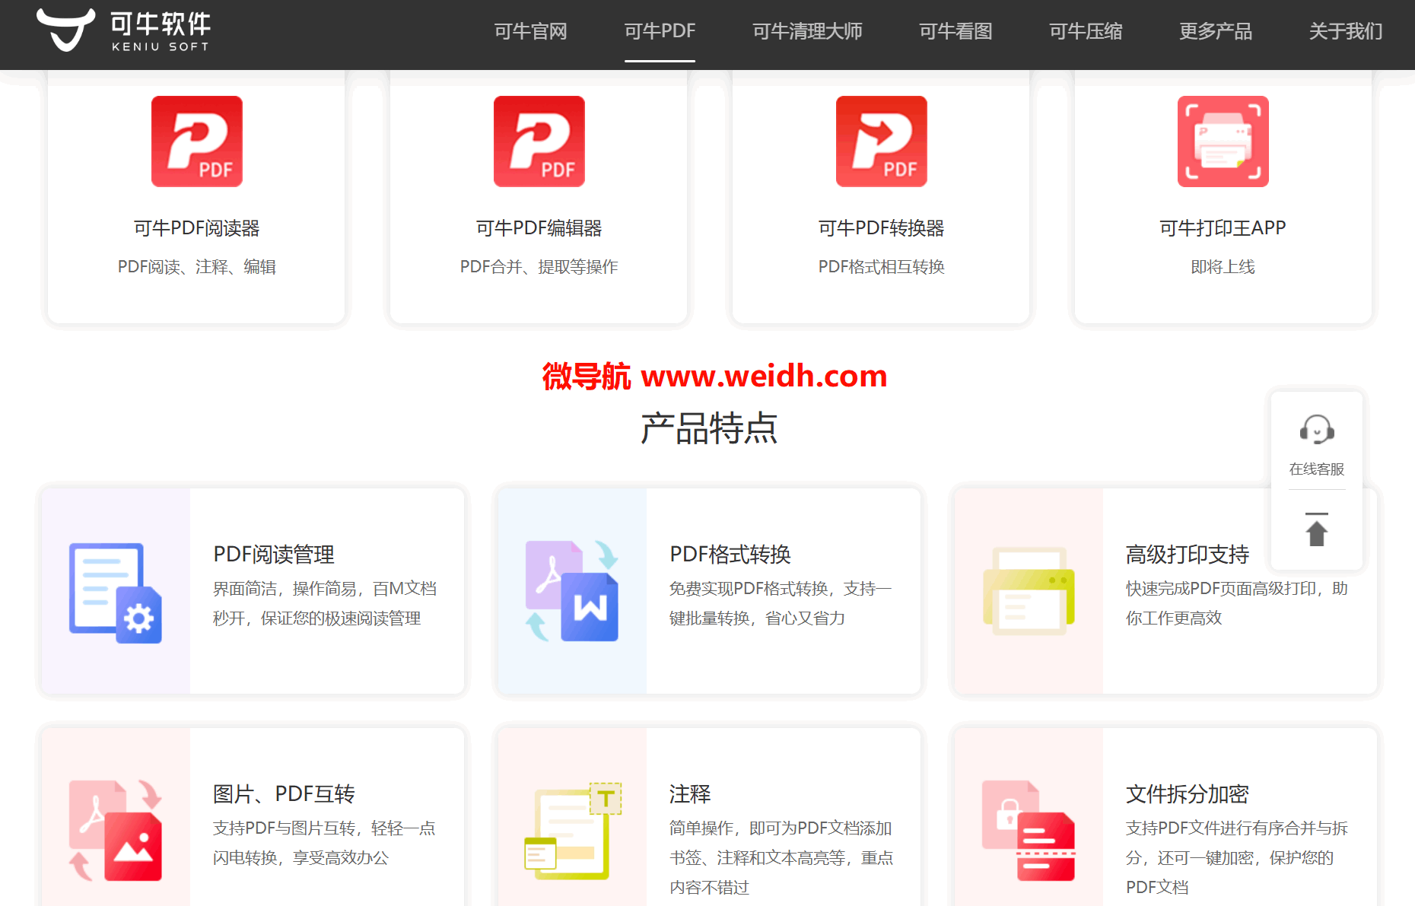Click the 可牛打印王APP title

[x=1223, y=228]
